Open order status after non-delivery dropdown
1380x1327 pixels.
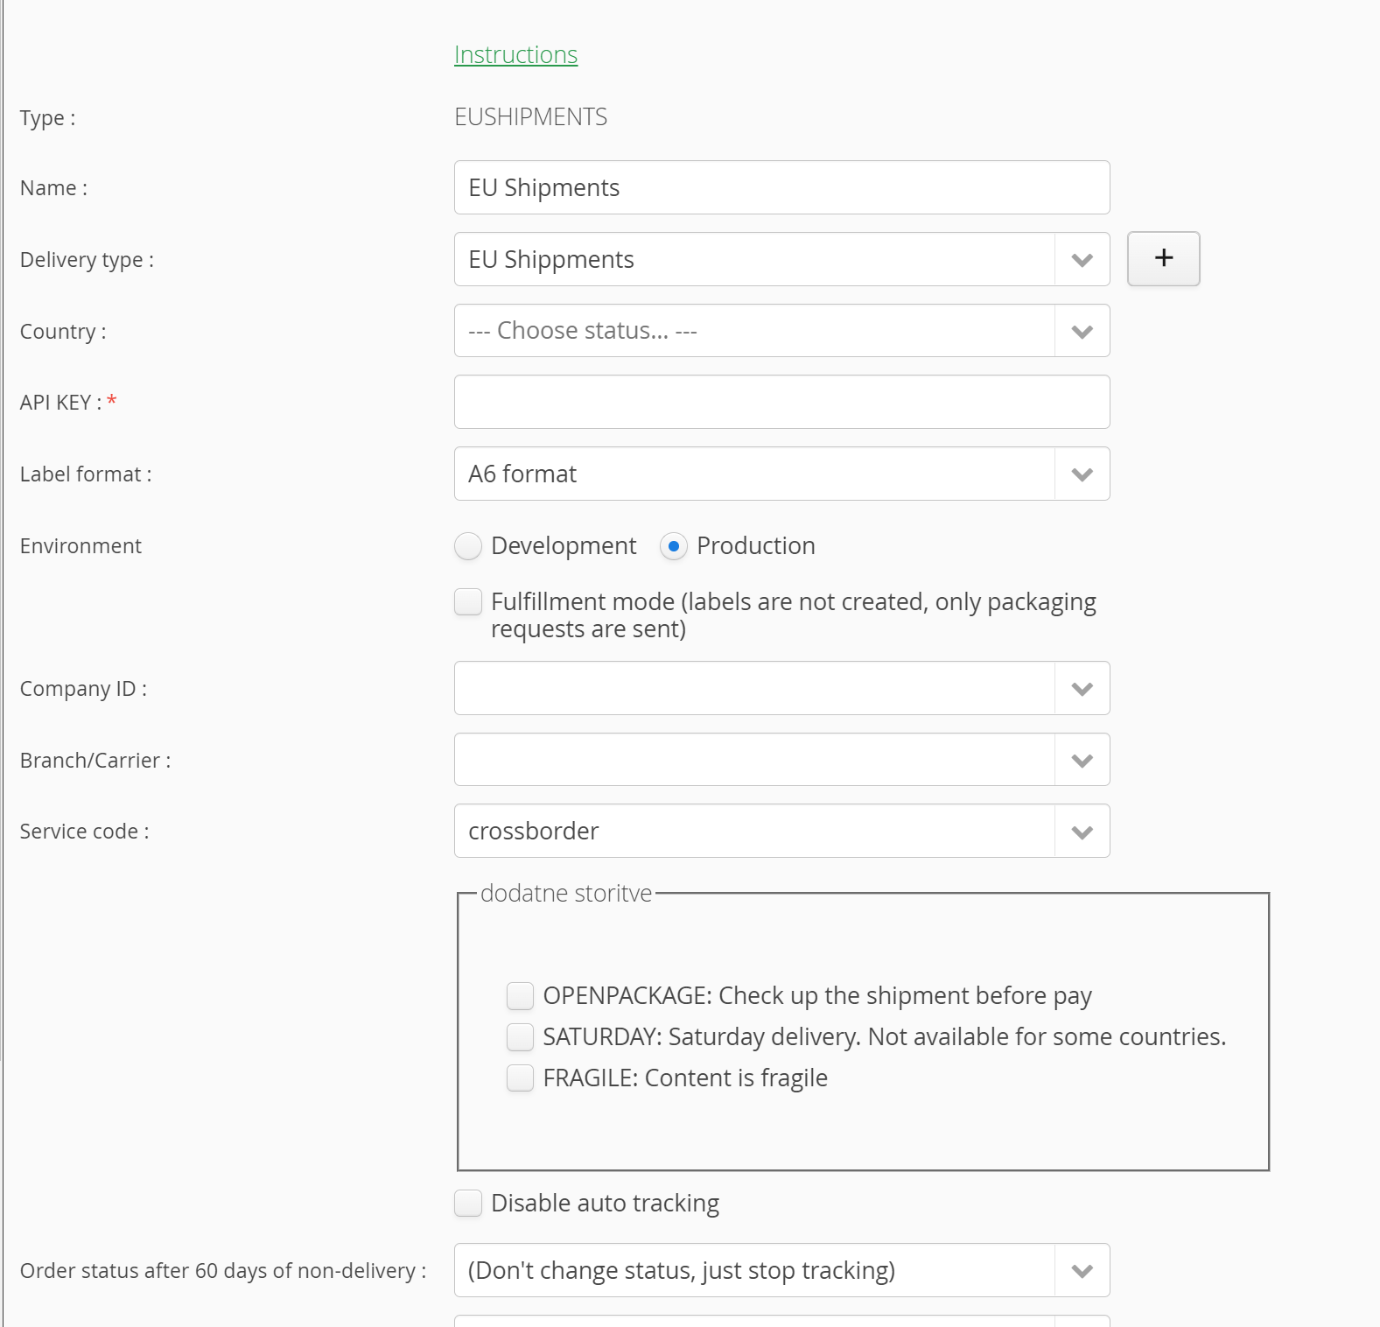(781, 1270)
